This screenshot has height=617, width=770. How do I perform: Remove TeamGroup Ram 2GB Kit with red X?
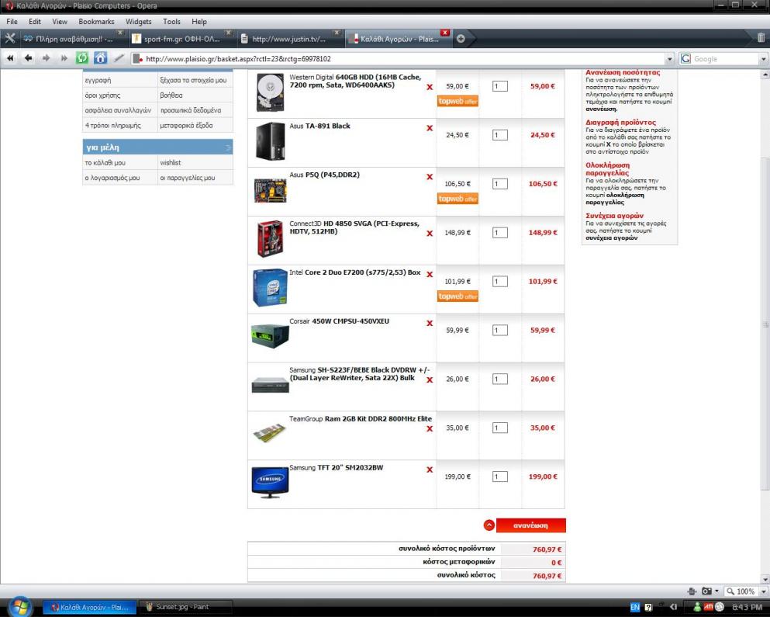(x=430, y=428)
